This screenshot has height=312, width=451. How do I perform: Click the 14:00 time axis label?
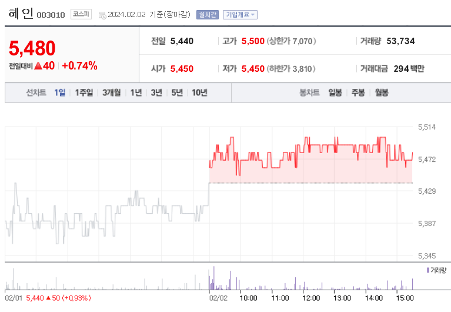click(374, 298)
